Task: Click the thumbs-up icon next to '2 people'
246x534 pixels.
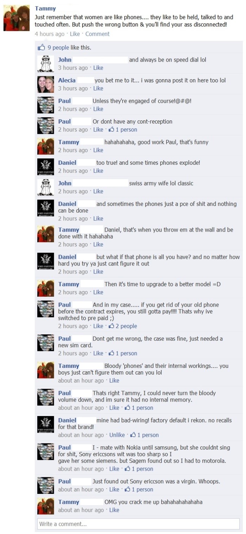Action: (112, 326)
